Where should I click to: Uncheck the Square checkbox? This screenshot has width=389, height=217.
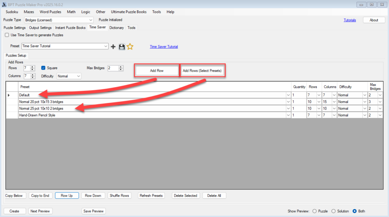[x=43, y=68]
